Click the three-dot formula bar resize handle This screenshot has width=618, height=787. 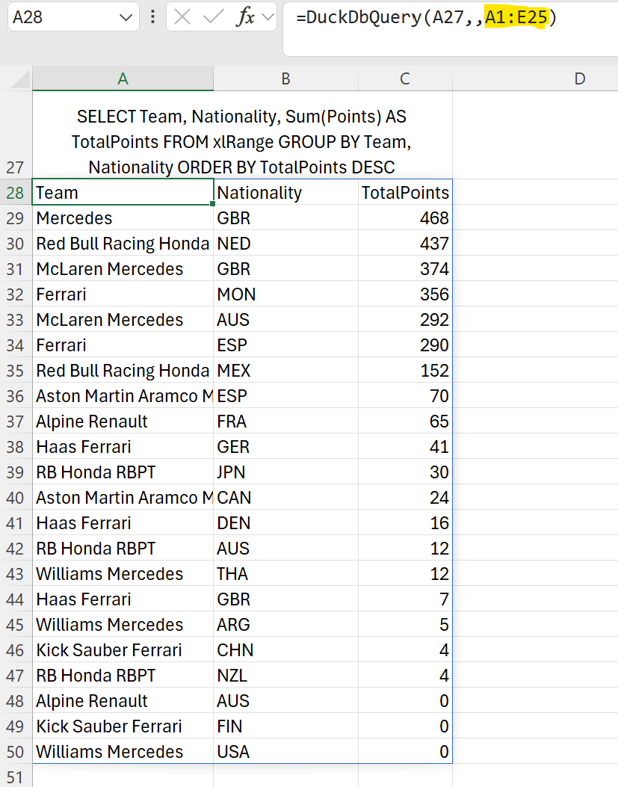(x=153, y=17)
